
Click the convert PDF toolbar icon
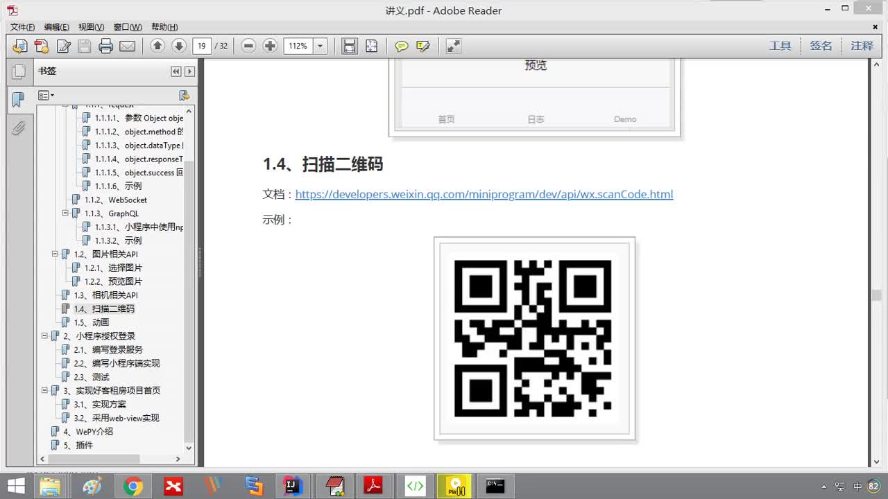42,46
